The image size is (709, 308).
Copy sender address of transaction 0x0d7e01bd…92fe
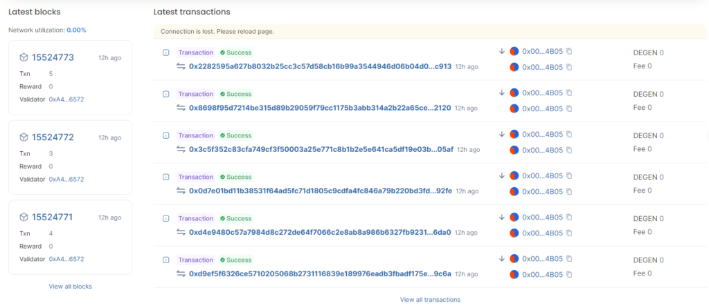click(569, 176)
